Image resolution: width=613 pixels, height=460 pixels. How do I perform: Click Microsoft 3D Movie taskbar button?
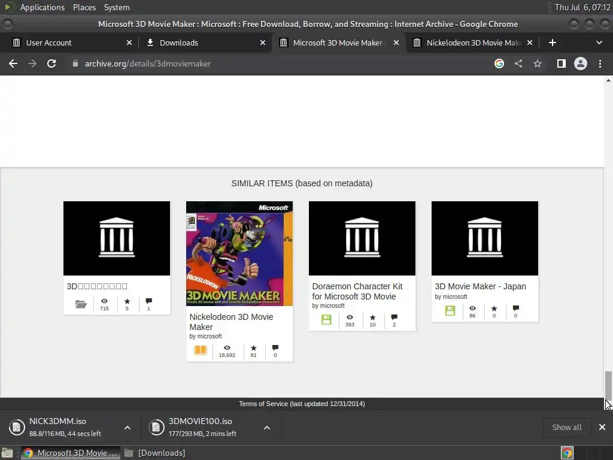coord(71,453)
